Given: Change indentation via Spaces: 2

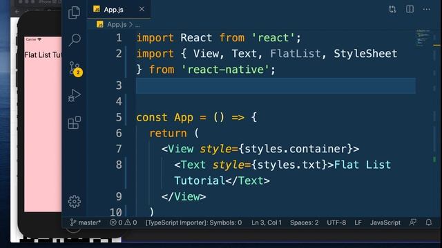Looking at the screenshot, I should click(304, 223).
